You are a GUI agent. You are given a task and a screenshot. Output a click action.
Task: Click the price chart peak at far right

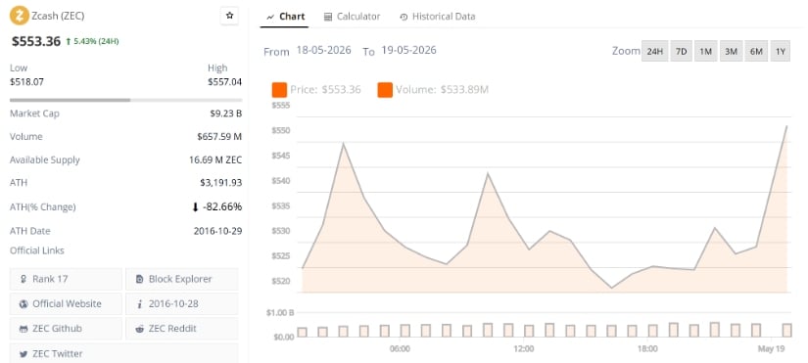coord(786,126)
